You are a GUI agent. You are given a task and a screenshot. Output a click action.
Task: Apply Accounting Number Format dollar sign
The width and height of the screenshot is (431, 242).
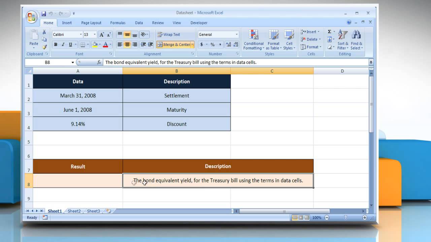coord(202,44)
